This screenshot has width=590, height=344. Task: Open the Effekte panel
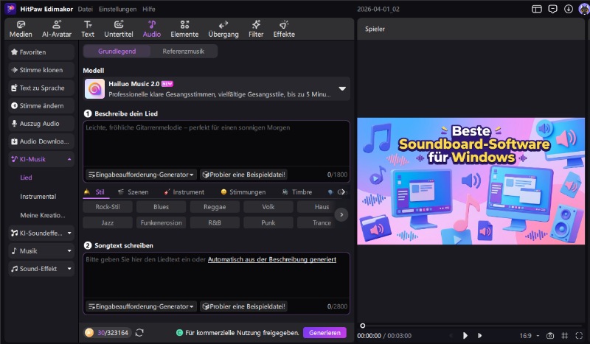284,29
